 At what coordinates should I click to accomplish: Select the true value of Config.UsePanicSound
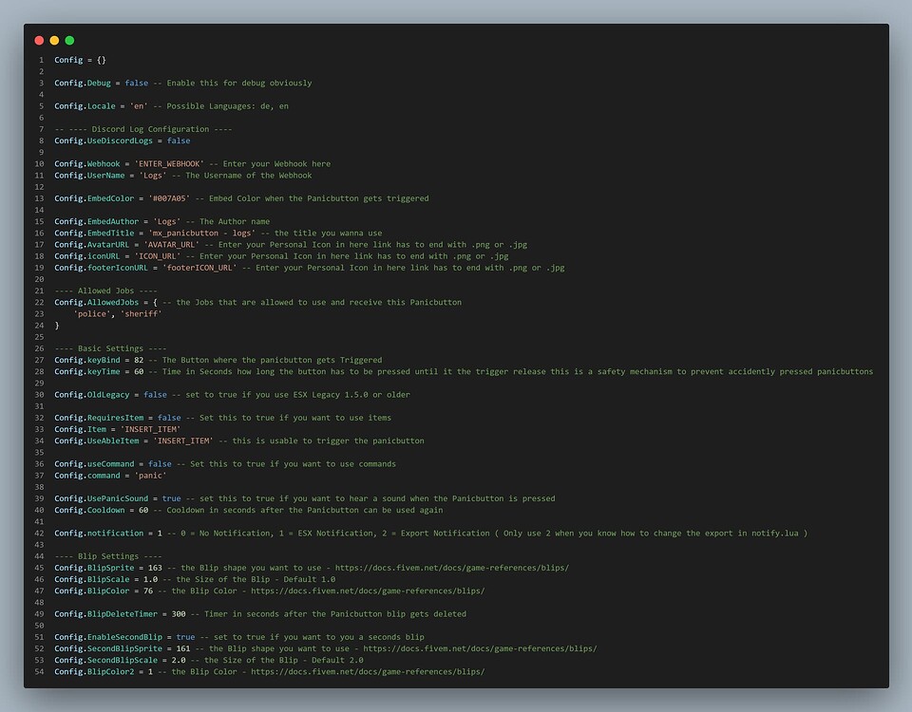click(174, 497)
